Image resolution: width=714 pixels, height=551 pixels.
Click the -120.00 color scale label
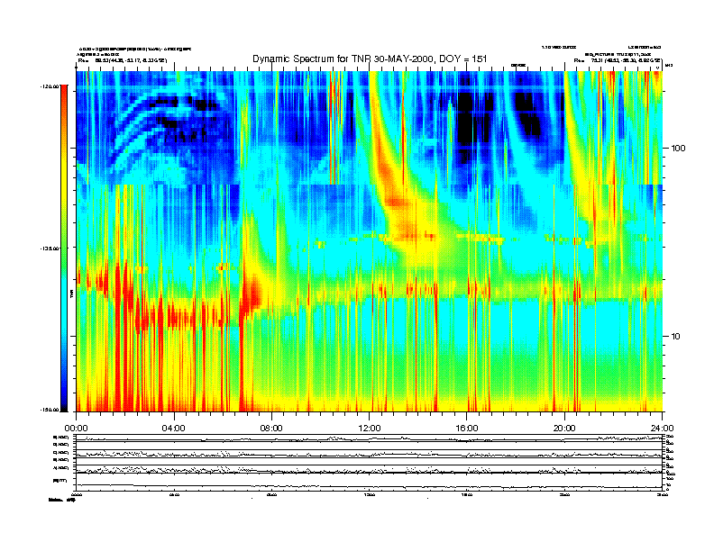coord(50,86)
